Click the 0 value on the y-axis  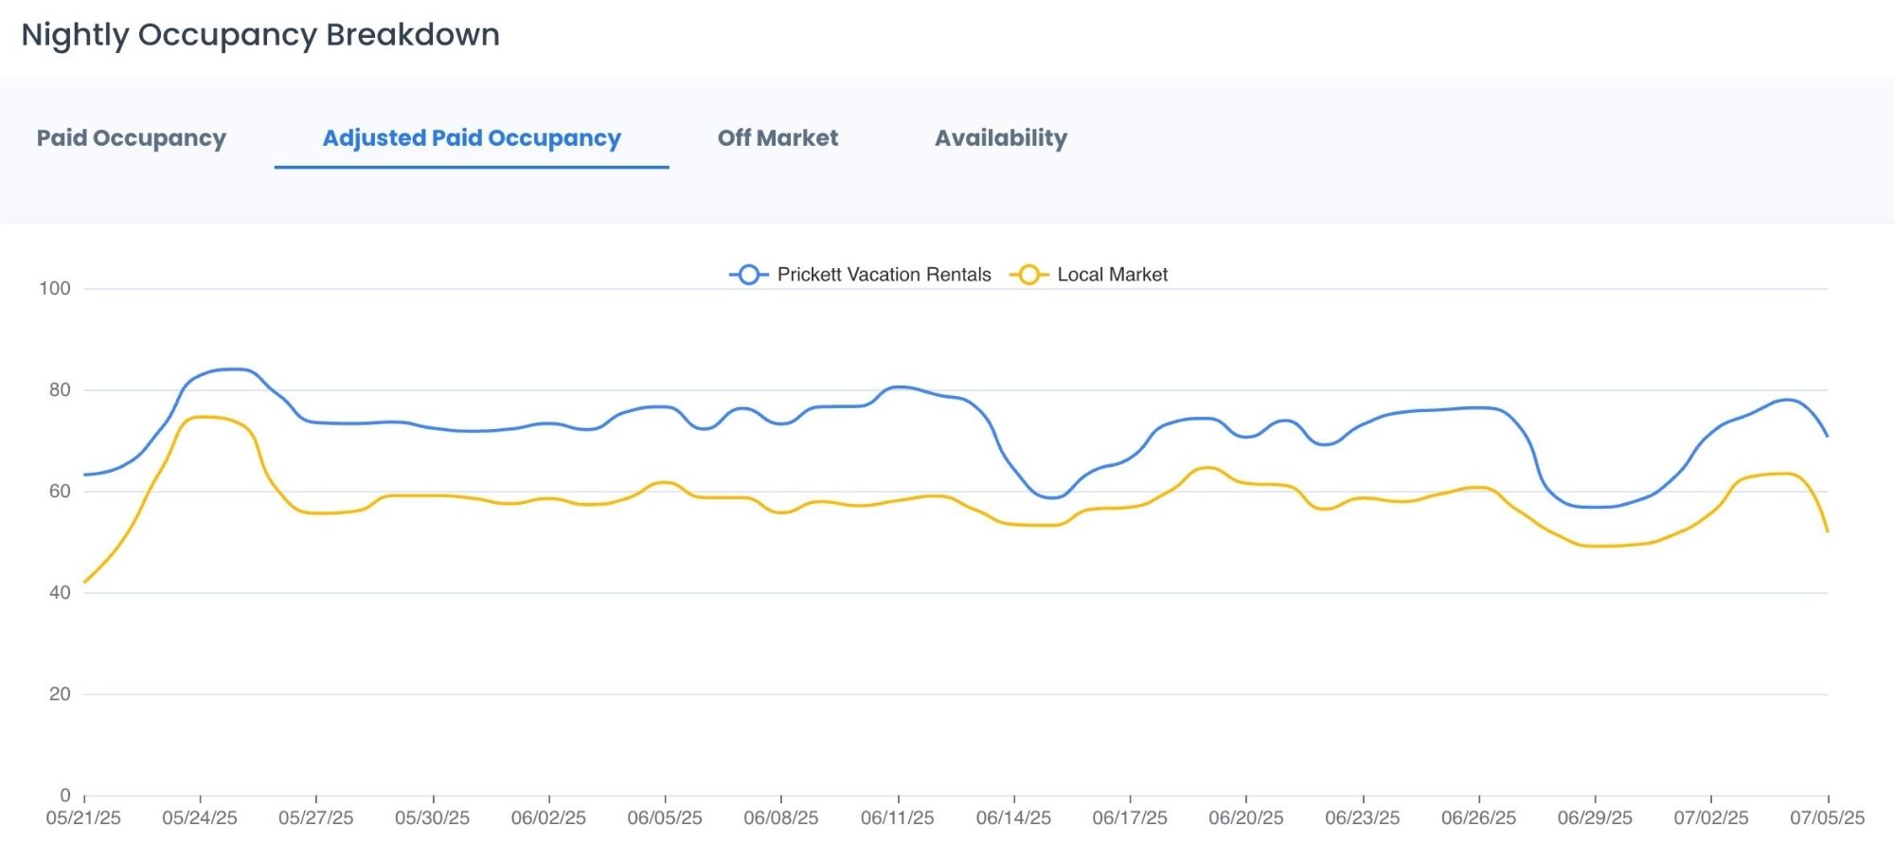[64, 795]
